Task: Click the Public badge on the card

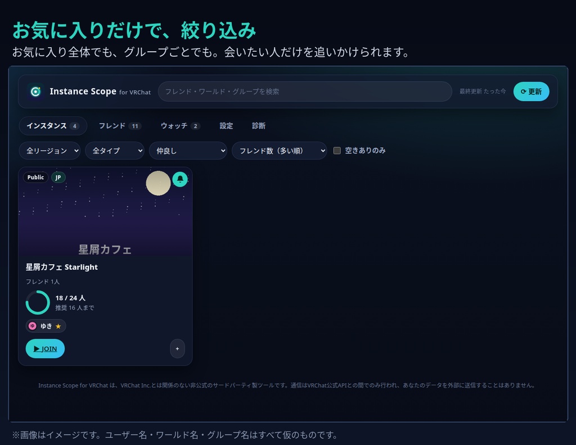Action: (x=35, y=177)
